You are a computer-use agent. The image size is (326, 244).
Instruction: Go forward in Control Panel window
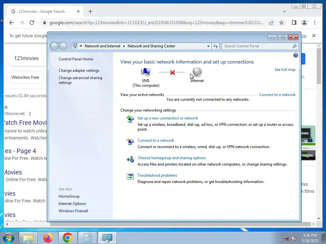[x=63, y=46]
